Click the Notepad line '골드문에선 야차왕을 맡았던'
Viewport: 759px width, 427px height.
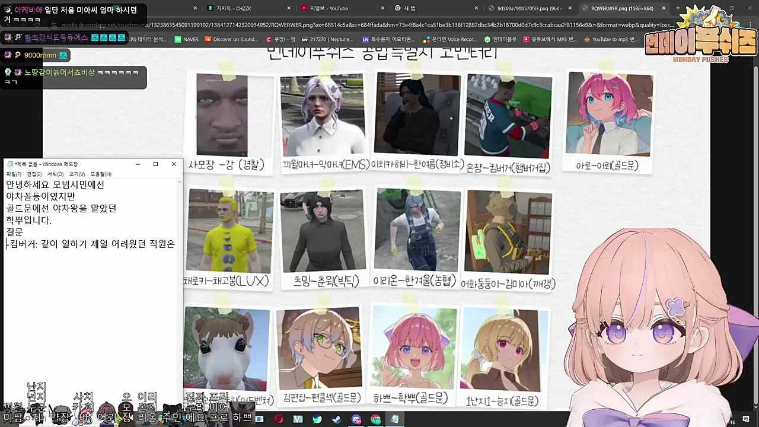pyautogui.click(x=61, y=208)
